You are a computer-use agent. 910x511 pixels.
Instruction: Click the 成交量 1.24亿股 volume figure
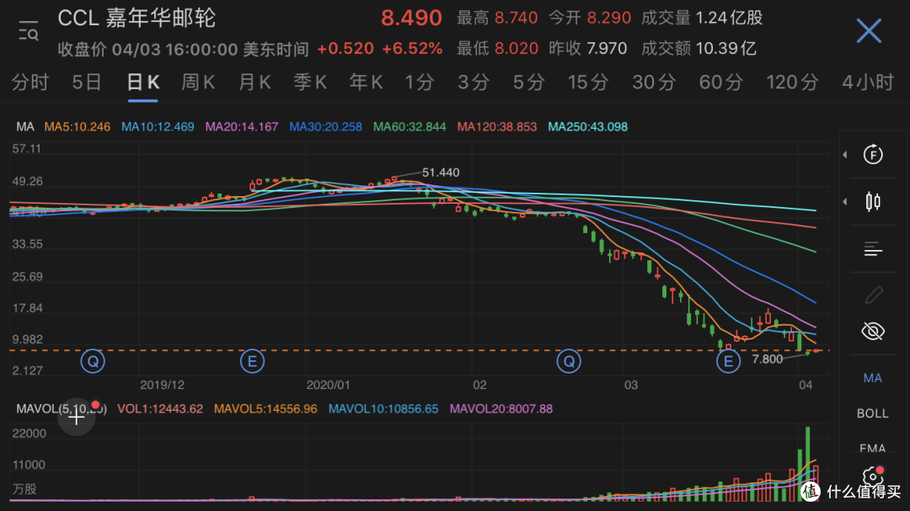(702, 18)
